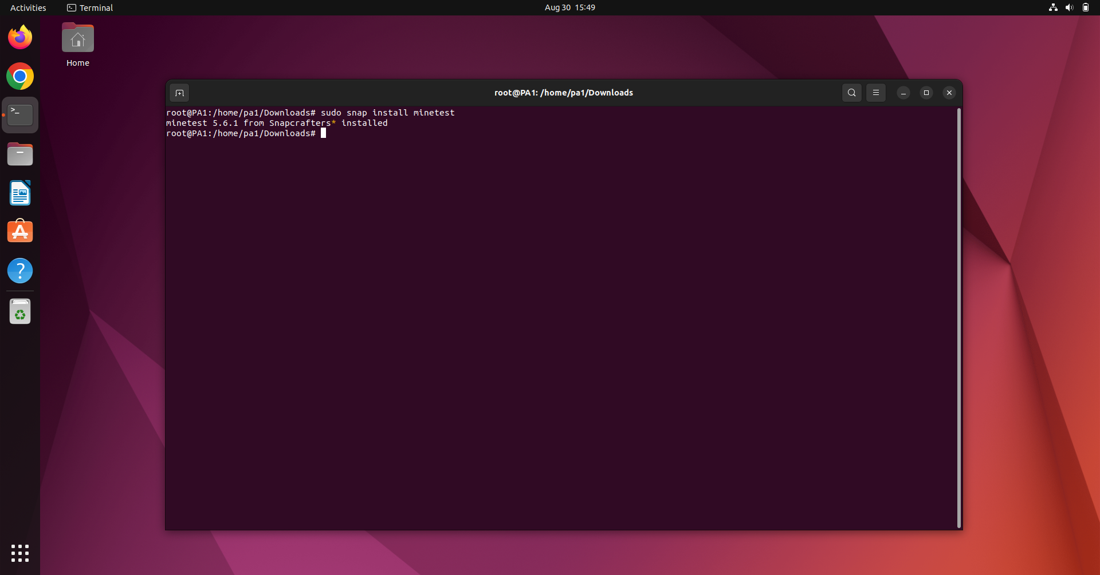The height and width of the screenshot is (575, 1100).
Task: Open Ubuntu Software center
Action: click(20, 231)
